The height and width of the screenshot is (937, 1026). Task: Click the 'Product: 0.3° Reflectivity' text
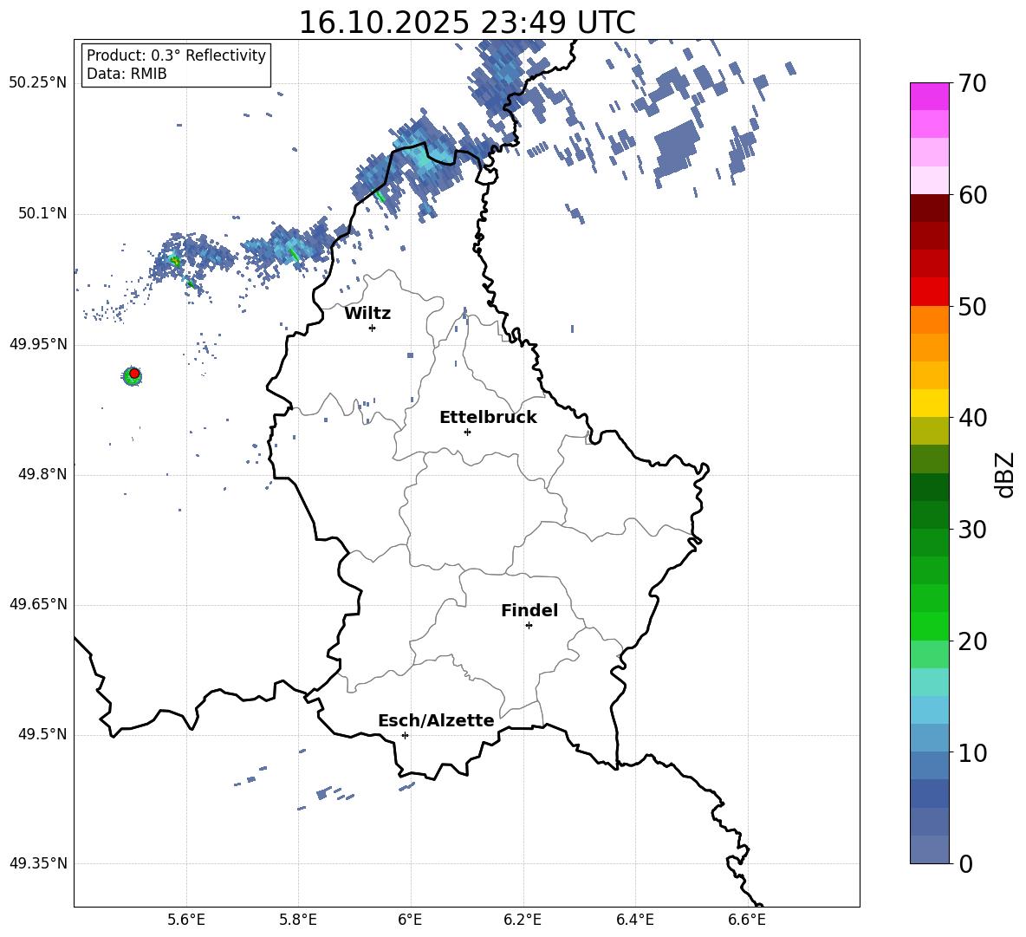(x=176, y=55)
